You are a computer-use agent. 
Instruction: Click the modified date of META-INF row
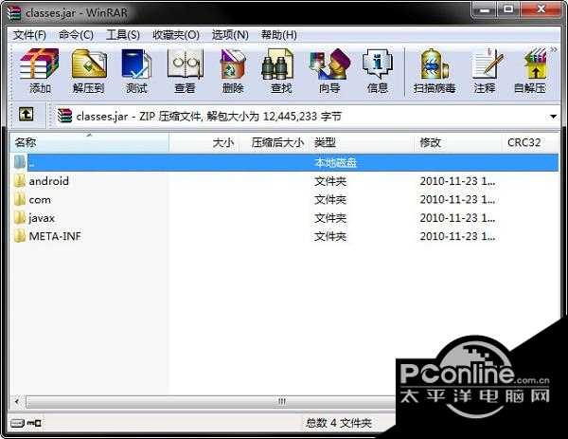click(457, 236)
